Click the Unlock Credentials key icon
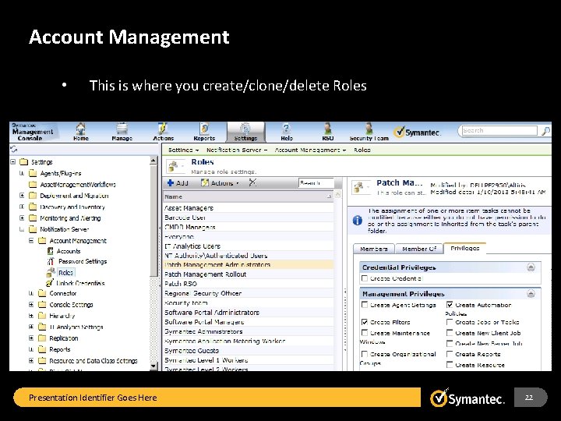The height and width of the screenshot is (421, 561). pos(50,283)
